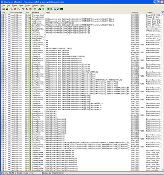Select the Process Start event row
164x175 pixels.
coord(81,15)
